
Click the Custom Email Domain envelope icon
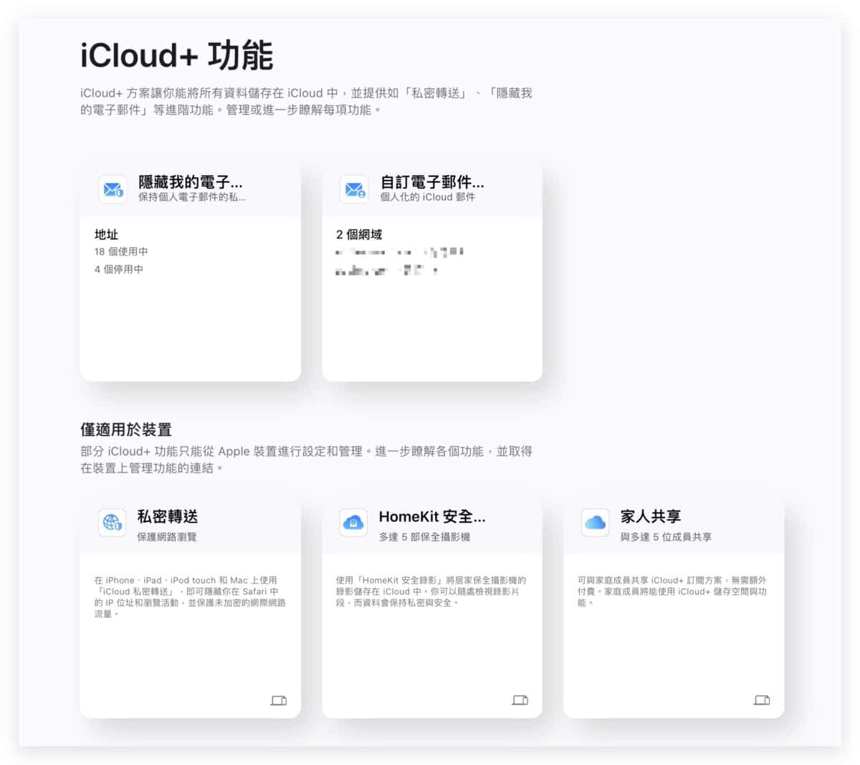pyautogui.click(x=354, y=189)
